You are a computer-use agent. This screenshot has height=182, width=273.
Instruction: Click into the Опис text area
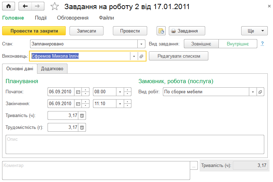[x=135, y=144]
